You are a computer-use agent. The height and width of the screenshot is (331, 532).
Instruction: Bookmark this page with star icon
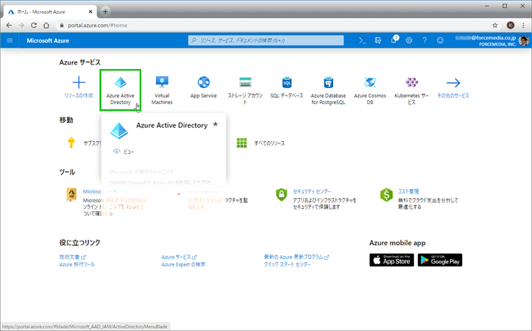point(495,25)
